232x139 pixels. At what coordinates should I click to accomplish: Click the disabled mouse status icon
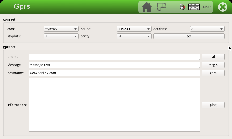182,7
